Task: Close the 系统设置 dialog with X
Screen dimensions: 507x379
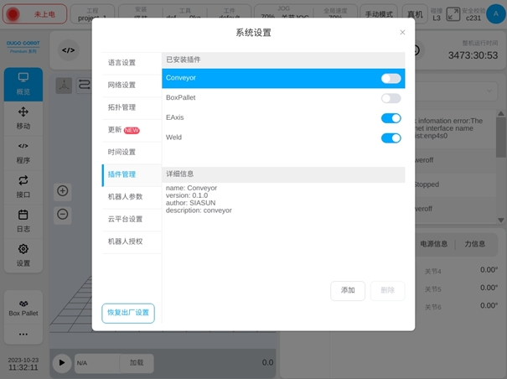Action: pos(402,33)
